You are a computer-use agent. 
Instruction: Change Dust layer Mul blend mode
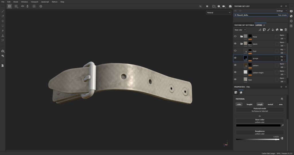click(x=283, y=50)
